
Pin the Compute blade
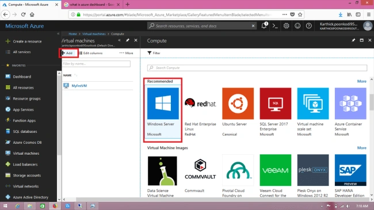click(353, 40)
